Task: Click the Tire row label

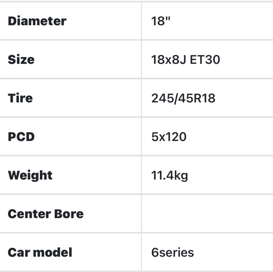Action: click(x=20, y=98)
